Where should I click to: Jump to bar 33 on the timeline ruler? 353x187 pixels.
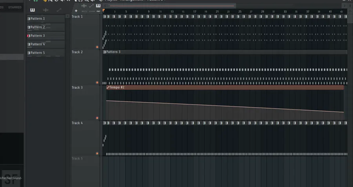click(x=285, y=11)
